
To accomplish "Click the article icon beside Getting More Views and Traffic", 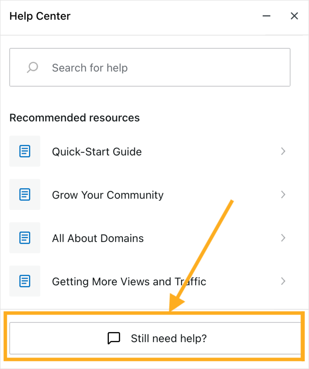I will 25,281.
